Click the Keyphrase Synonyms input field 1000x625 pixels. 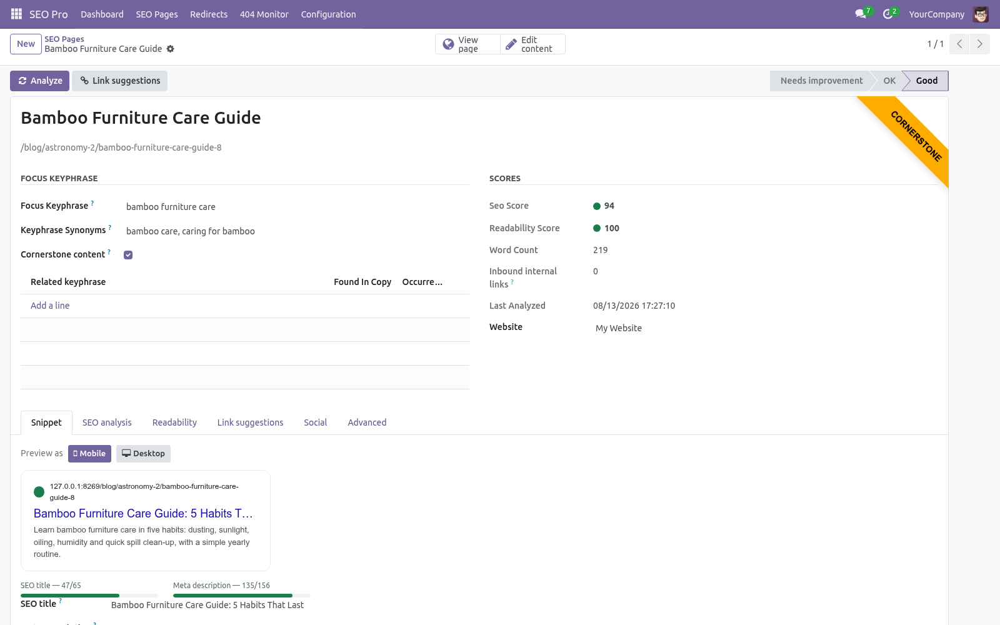(x=297, y=231)
